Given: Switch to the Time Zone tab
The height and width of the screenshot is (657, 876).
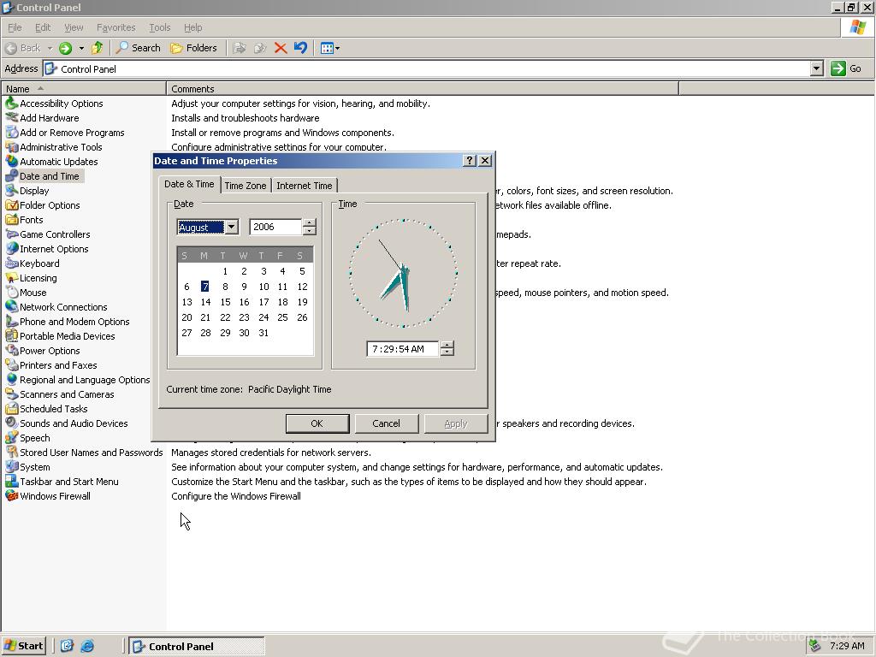Looking at the screenshot, I should [246, 186].
